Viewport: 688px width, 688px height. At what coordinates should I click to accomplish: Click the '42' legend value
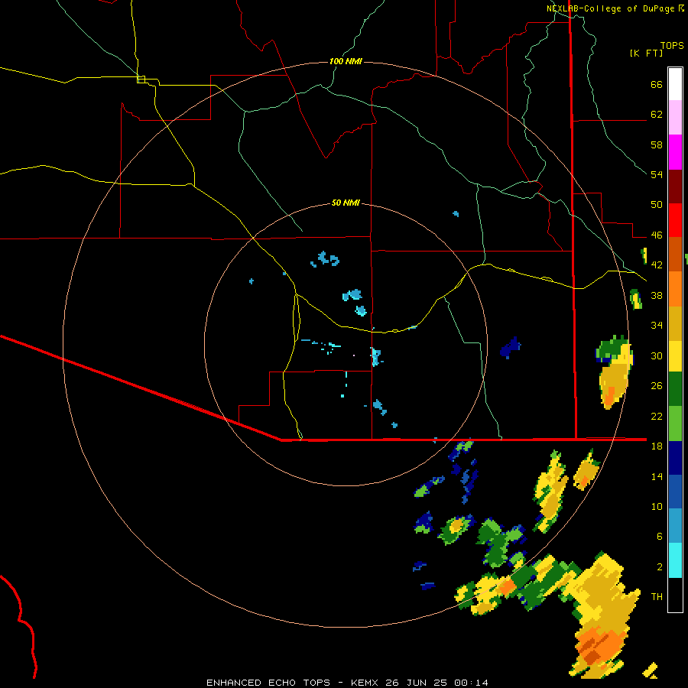[657, 265]
